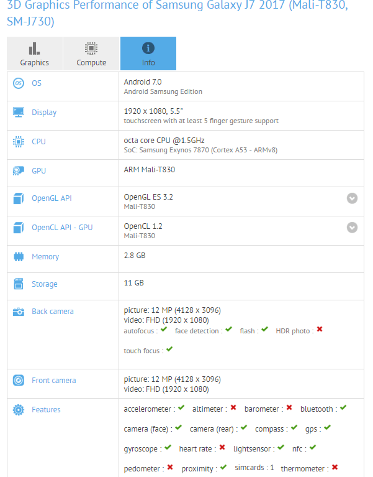The height and width of the screenshot is (477, 373).
Task: Click the back camera 12 MP picture text
Action: point(173,310)
